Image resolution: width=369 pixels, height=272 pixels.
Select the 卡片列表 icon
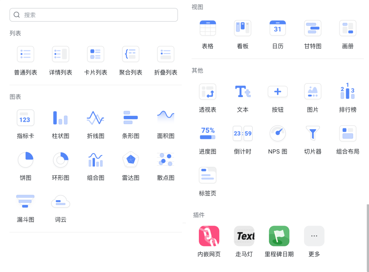pos(95,54)
